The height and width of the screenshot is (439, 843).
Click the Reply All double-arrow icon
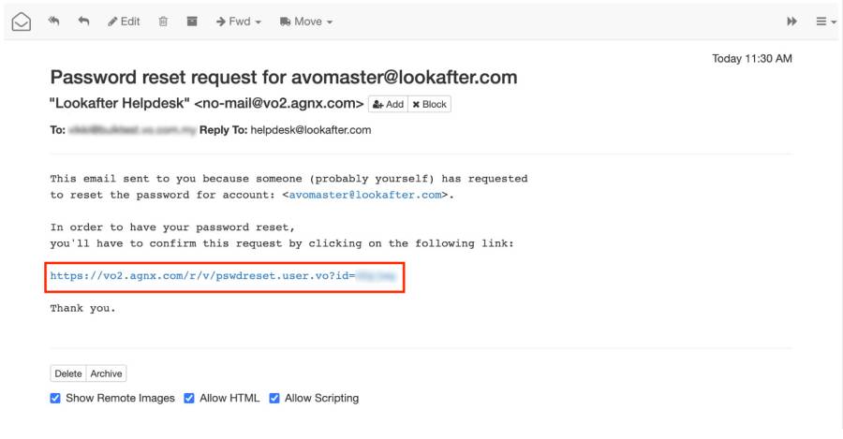[53, 22]
